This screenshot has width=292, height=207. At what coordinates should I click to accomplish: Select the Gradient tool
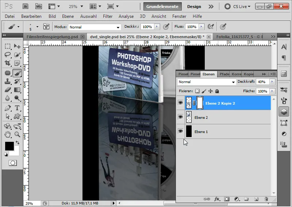[17, 90]
